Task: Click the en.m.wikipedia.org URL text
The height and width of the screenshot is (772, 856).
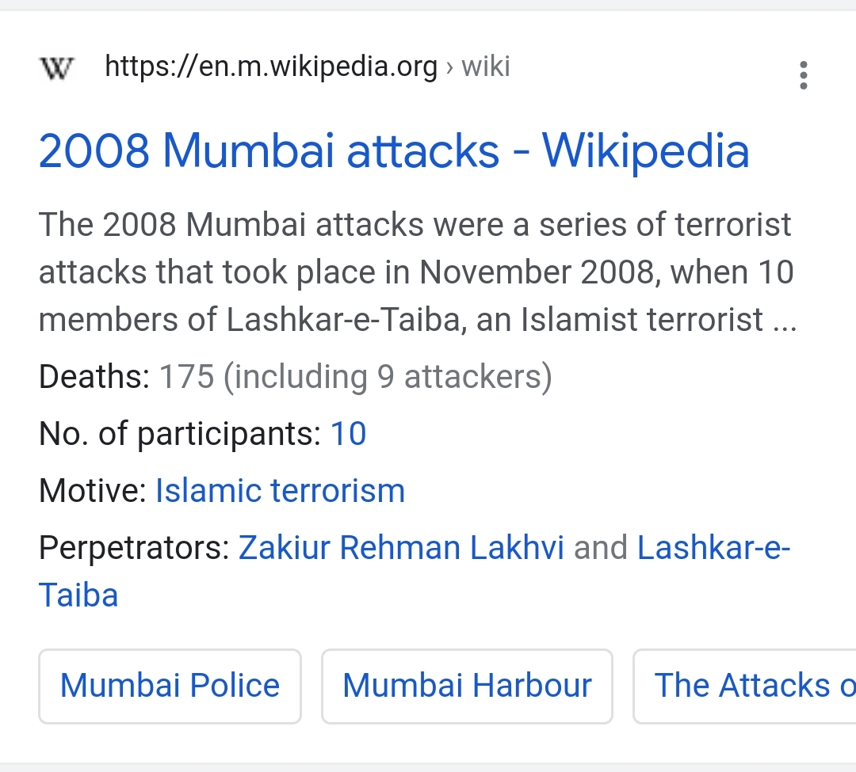Action: tap(271, 67)
